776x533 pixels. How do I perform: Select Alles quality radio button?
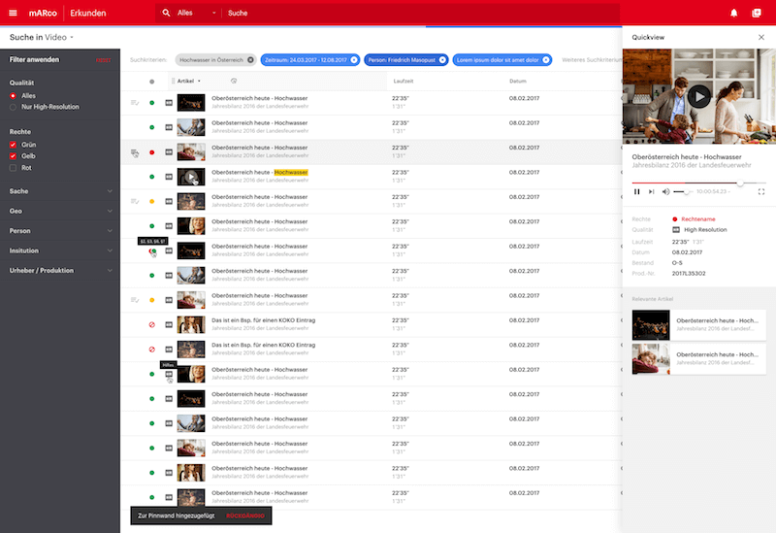(13, 95)
